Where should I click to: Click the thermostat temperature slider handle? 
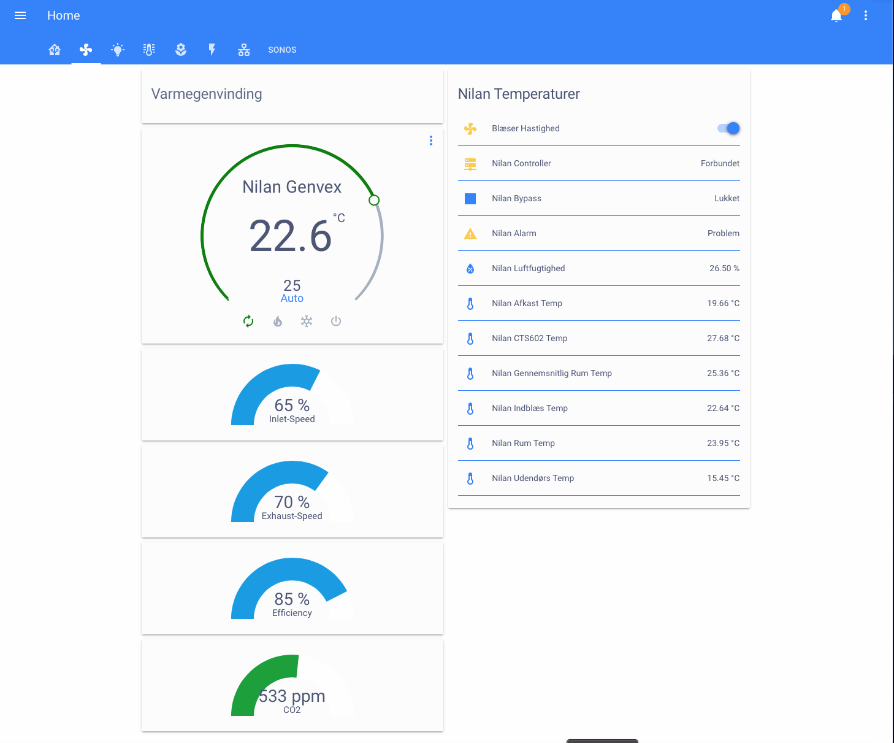pos(374,200)
